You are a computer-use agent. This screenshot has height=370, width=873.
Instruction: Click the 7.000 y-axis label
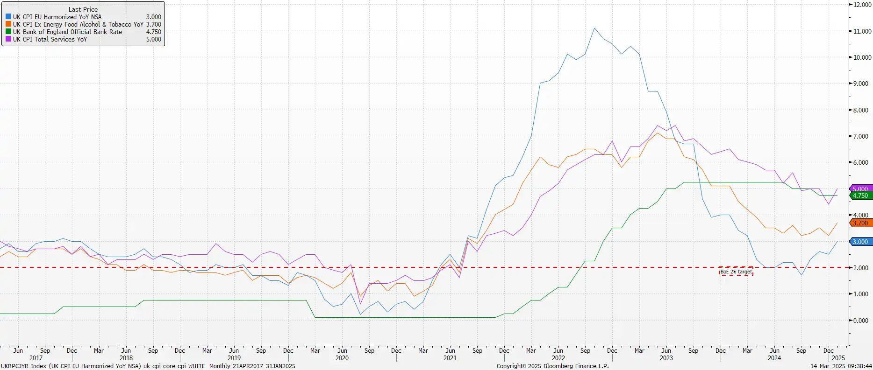[861, 136]
